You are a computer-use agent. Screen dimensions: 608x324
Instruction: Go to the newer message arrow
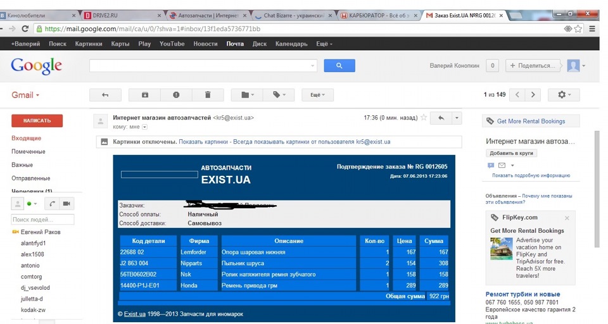pyautogui.click(x=517, y=95)
